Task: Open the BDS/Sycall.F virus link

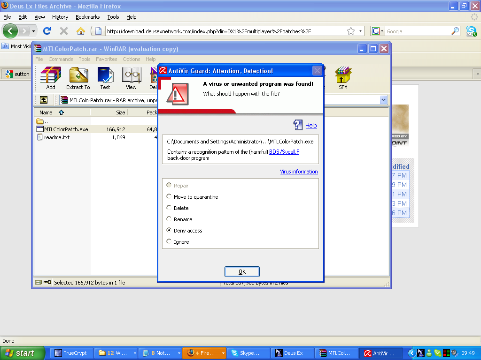Action: pyautogui.click(x=284, y=152)
